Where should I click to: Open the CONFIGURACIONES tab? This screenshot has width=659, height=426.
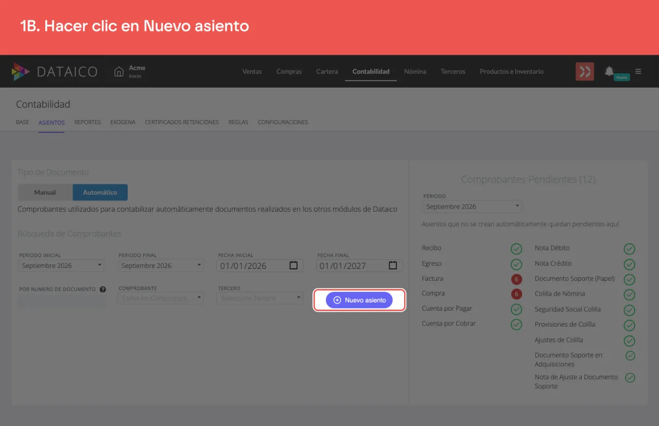283,122
